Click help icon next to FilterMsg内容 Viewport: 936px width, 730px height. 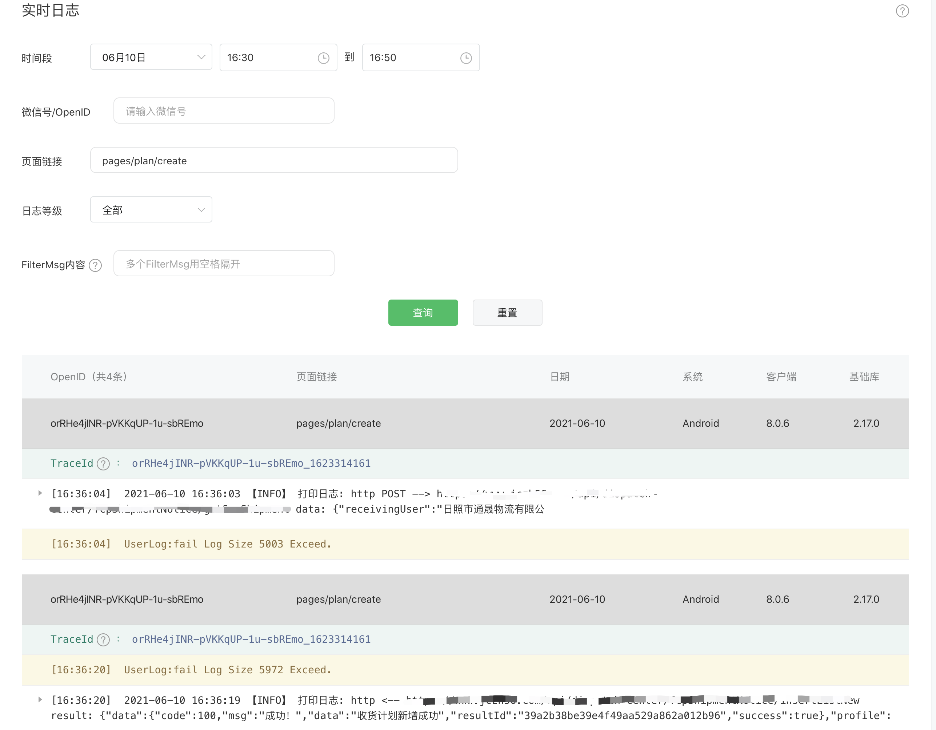(95, 265)
